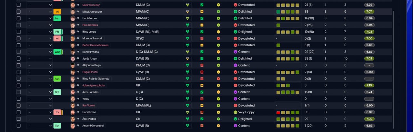Click Álex Padilla's player portrait
This screenshot has height=132, width=413.
pyautogui.click(x=73, y=119)
